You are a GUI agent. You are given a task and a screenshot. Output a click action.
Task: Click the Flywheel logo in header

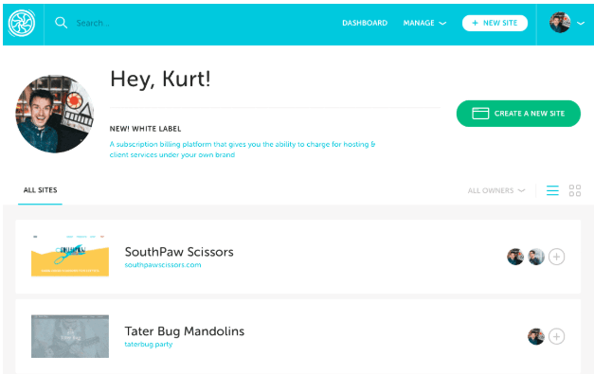(22, 23)
